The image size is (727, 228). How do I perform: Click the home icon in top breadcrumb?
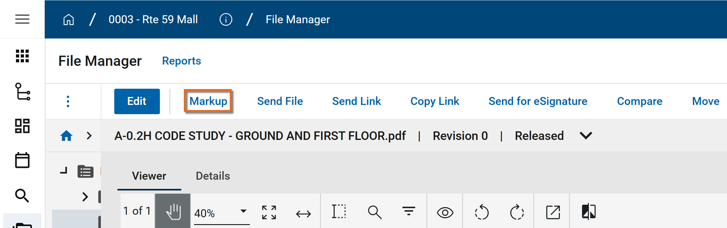pos(69,20)
